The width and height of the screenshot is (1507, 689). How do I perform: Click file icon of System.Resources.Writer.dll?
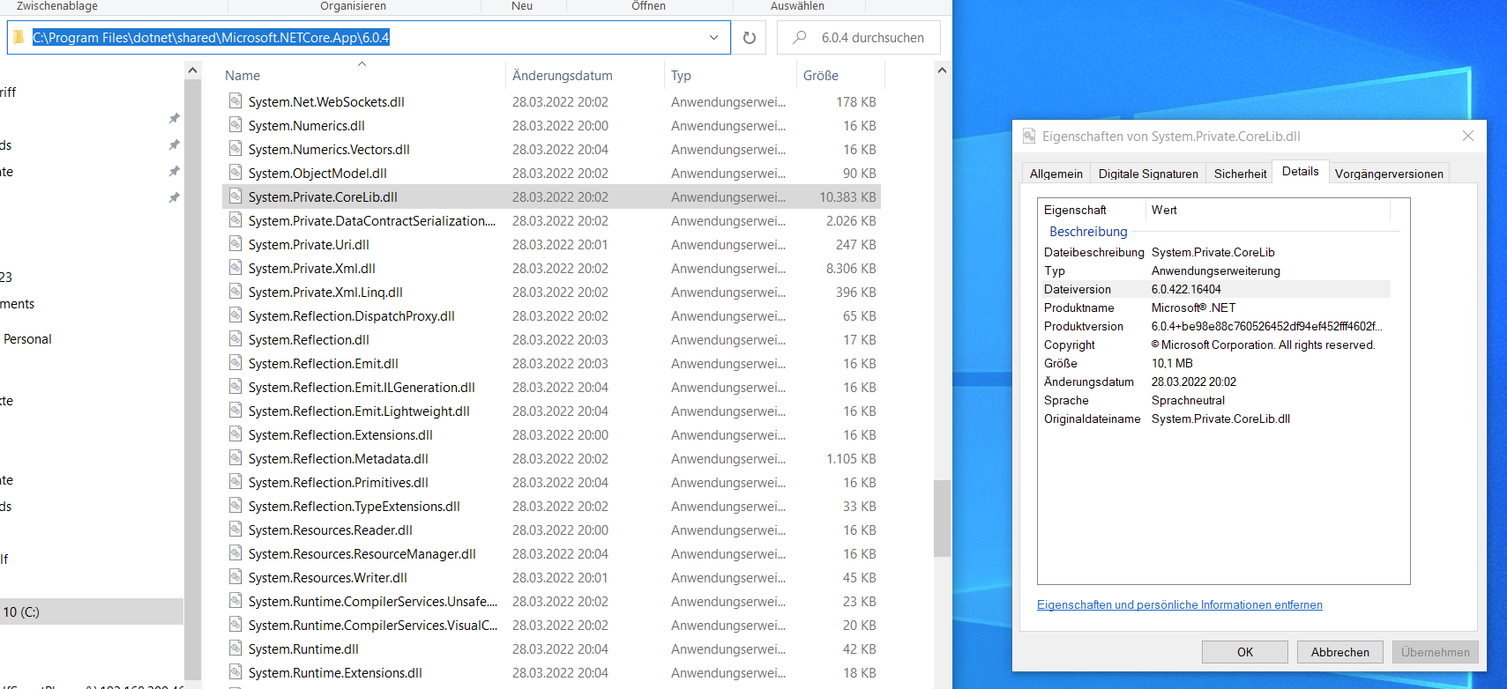click(x=235, y=577)
